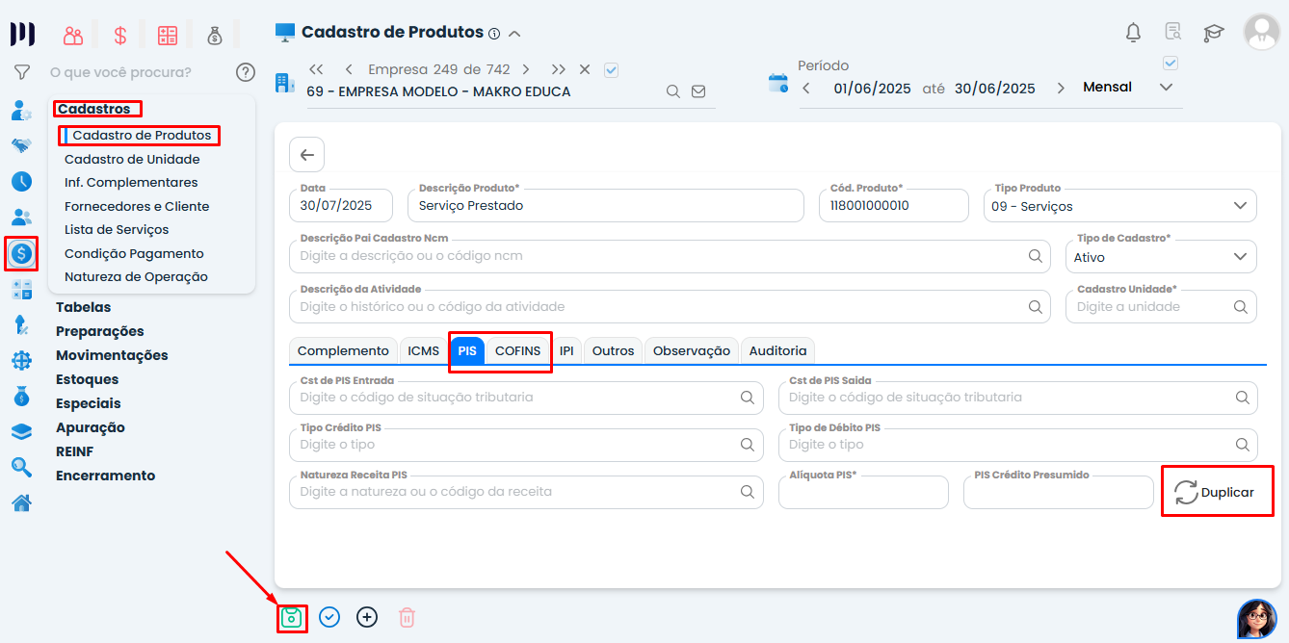Click the Cst de PIS Entrada field
This screenshot has height=643, width=1289.
click(x=527, y=397)
